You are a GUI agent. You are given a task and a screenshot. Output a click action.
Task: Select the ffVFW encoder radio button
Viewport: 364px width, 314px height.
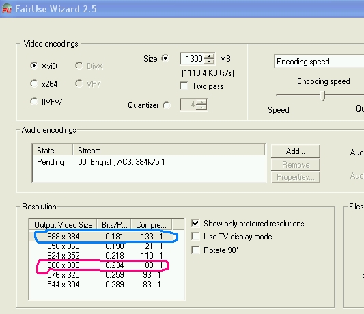click(34, 101)
